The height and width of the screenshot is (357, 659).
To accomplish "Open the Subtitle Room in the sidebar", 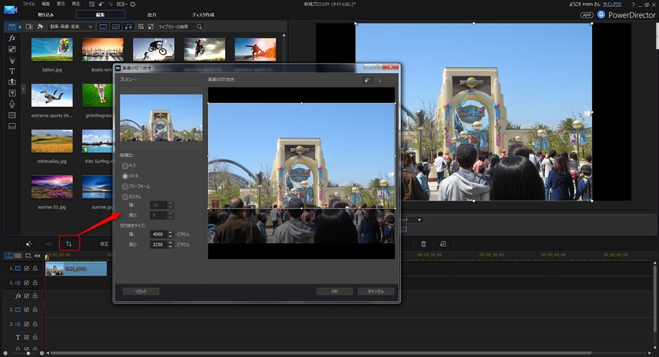I will (x=12, y=126).
